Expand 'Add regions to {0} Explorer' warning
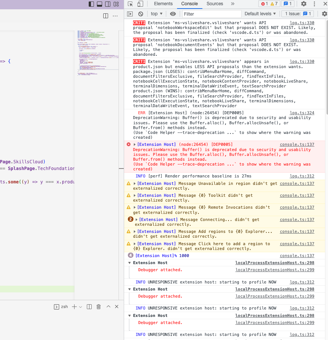Image resolution: width=328 pixels, height=340 pixels. (x=135, y=232)
